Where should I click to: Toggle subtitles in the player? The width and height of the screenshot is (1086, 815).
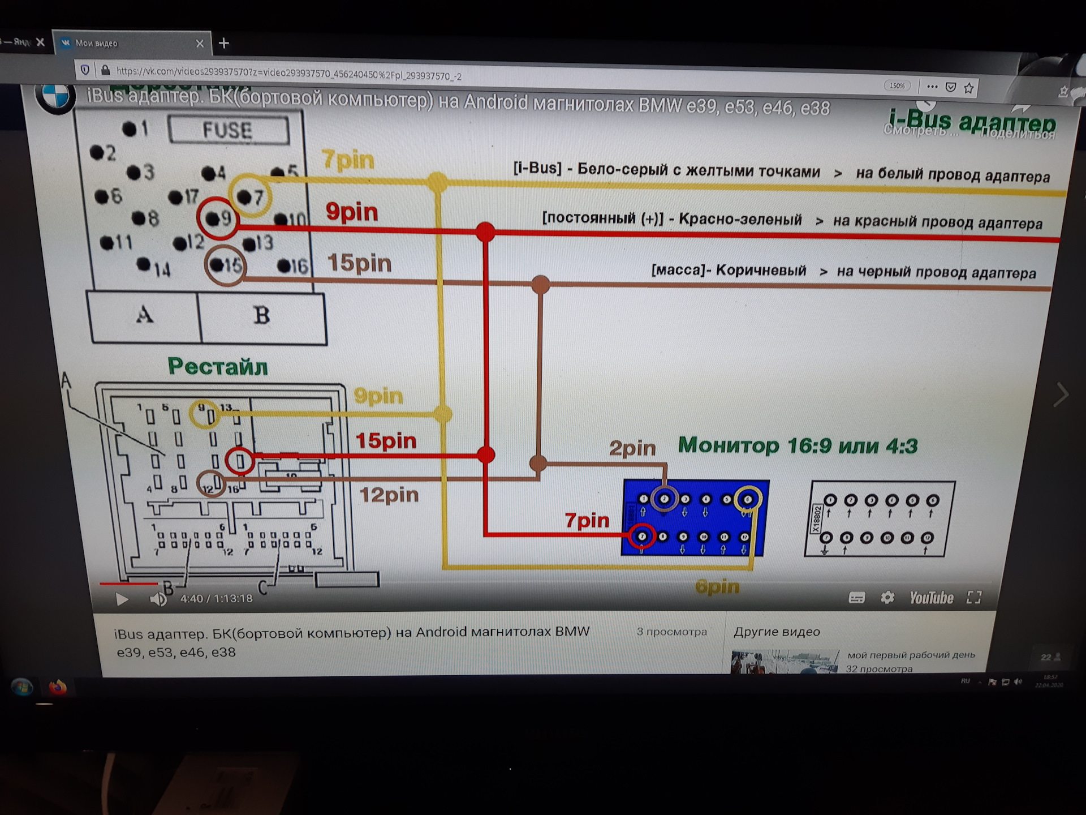[x=856, y=598]
